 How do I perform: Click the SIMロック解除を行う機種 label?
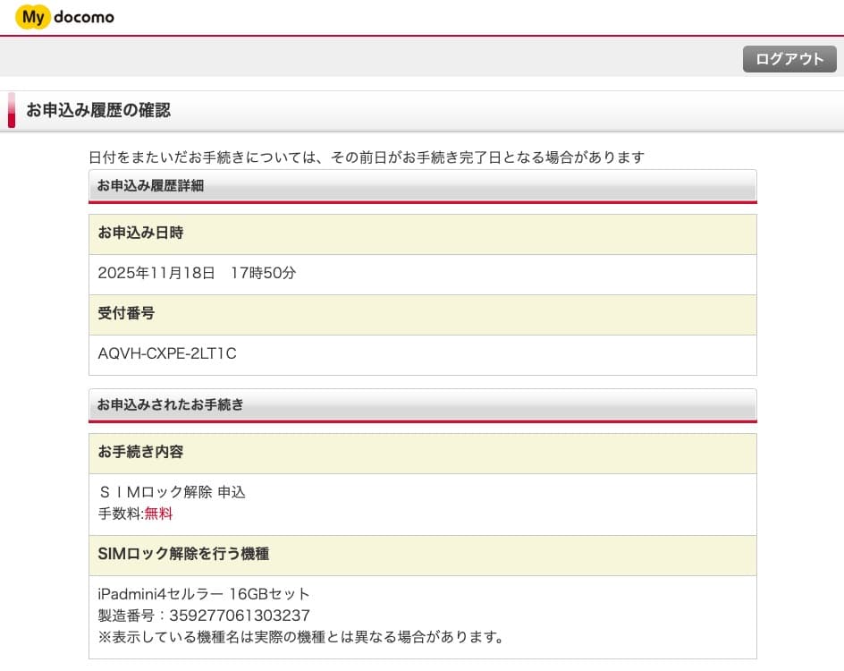(183, 554)
